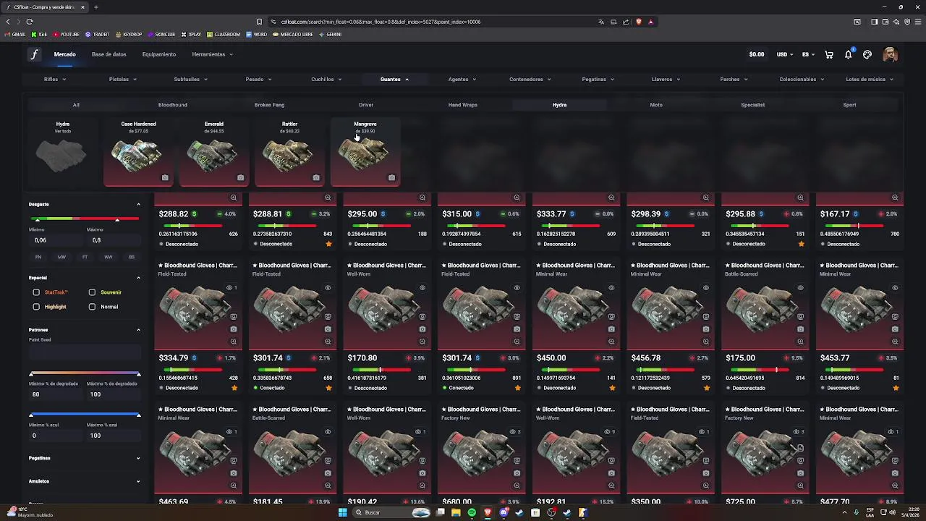Screen dimensions: 926x521
Task: Expand the Cuchillos category dropdown
Action: coord(326,80)
